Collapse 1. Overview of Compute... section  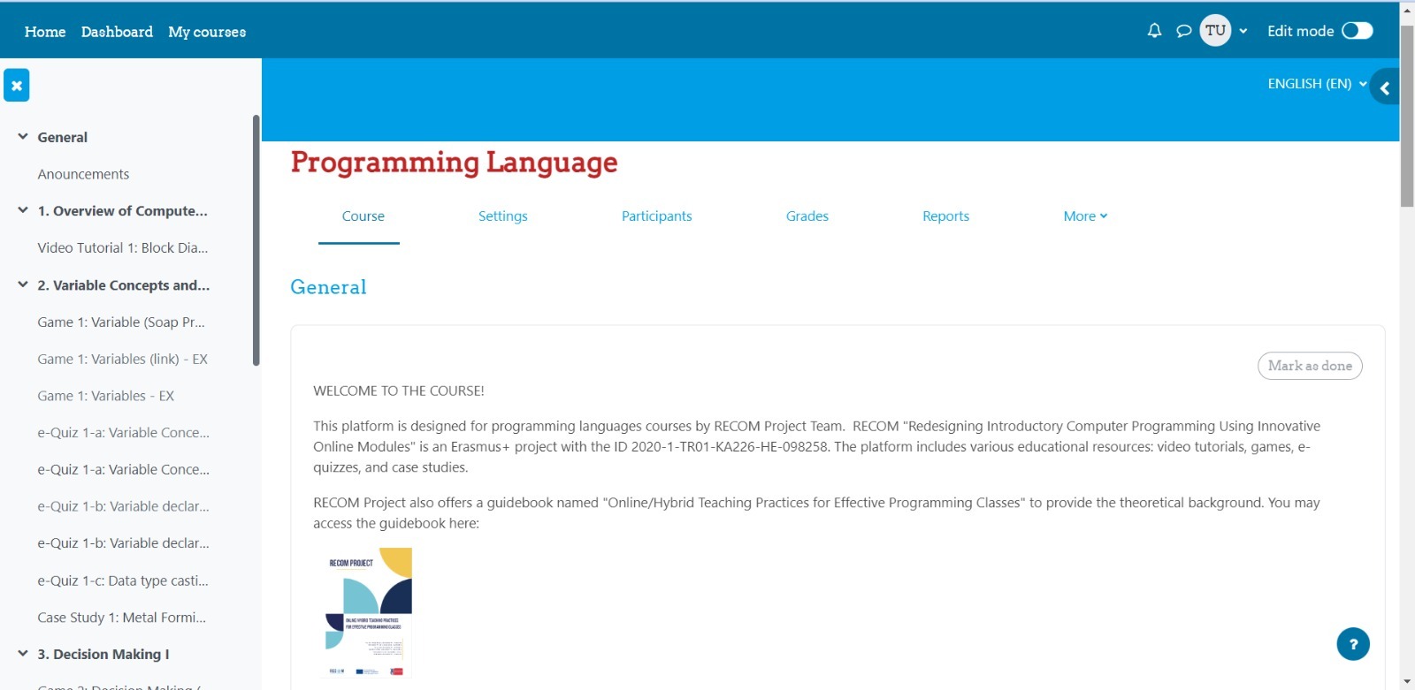pos(23,210)
